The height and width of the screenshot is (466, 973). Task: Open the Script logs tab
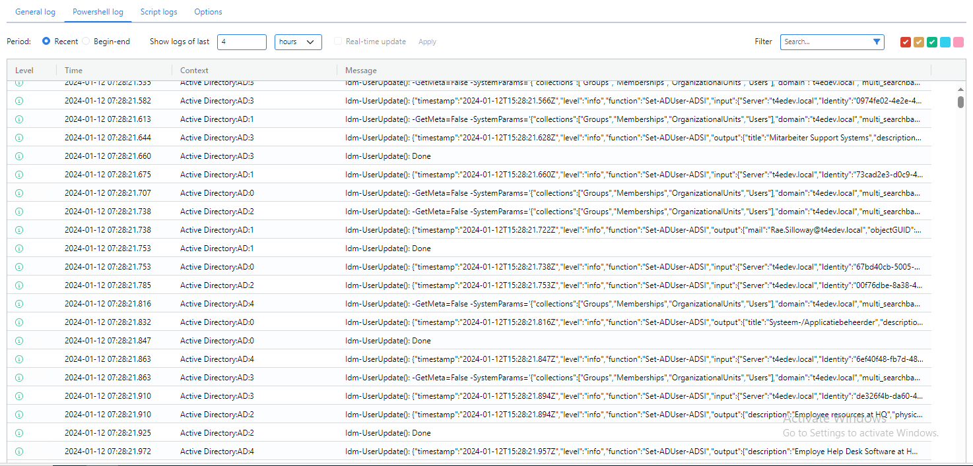pos(158,11)
